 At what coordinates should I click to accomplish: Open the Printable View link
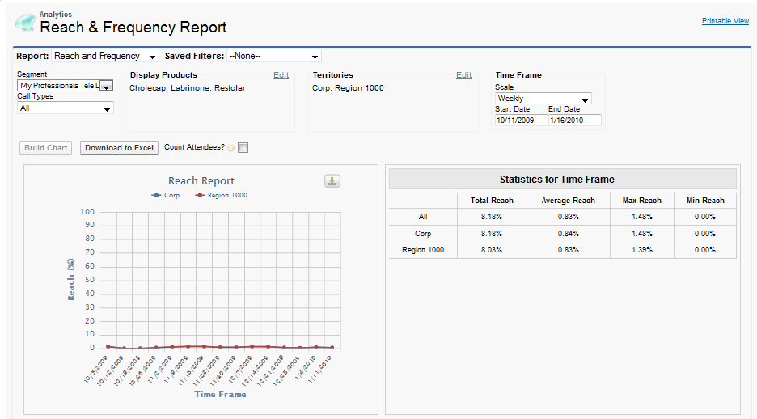(725, 21)
